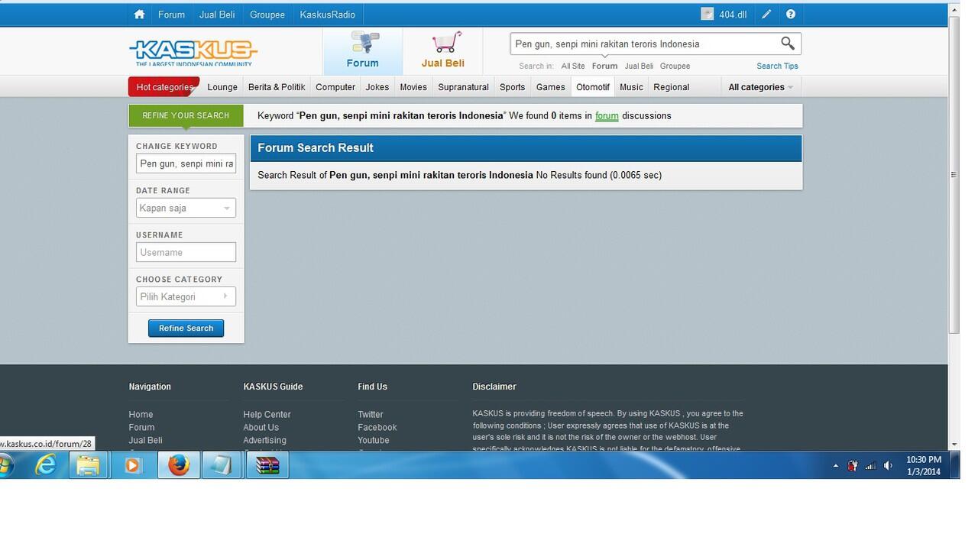The width and height of the screenshot is (978, 550).
Task: Open Berita & Politik category
Action: click(277, 87)
